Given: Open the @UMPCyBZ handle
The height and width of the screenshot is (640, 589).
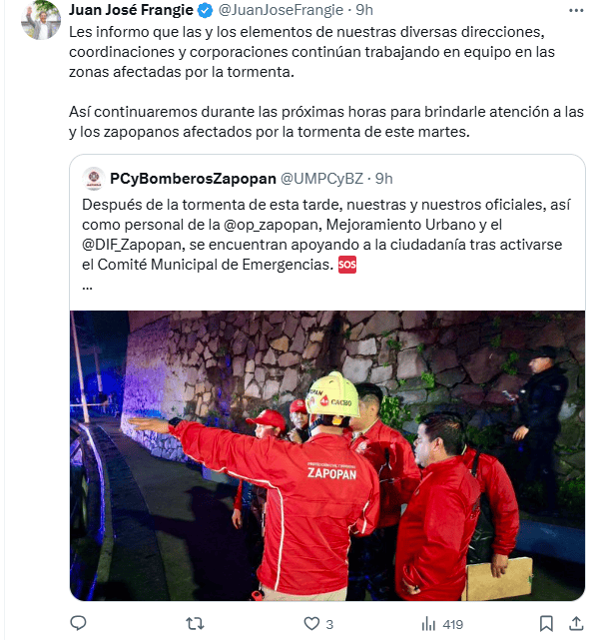Looking at the screenshot, I should click(x=321, y=179).
